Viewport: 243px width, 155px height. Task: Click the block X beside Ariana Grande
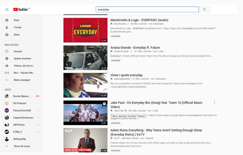coord(111,51)
